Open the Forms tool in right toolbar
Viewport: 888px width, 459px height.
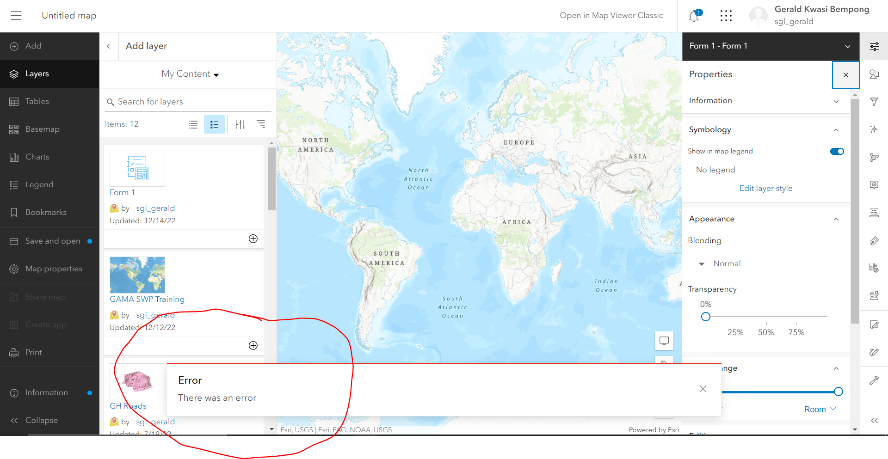click(874, 296)
